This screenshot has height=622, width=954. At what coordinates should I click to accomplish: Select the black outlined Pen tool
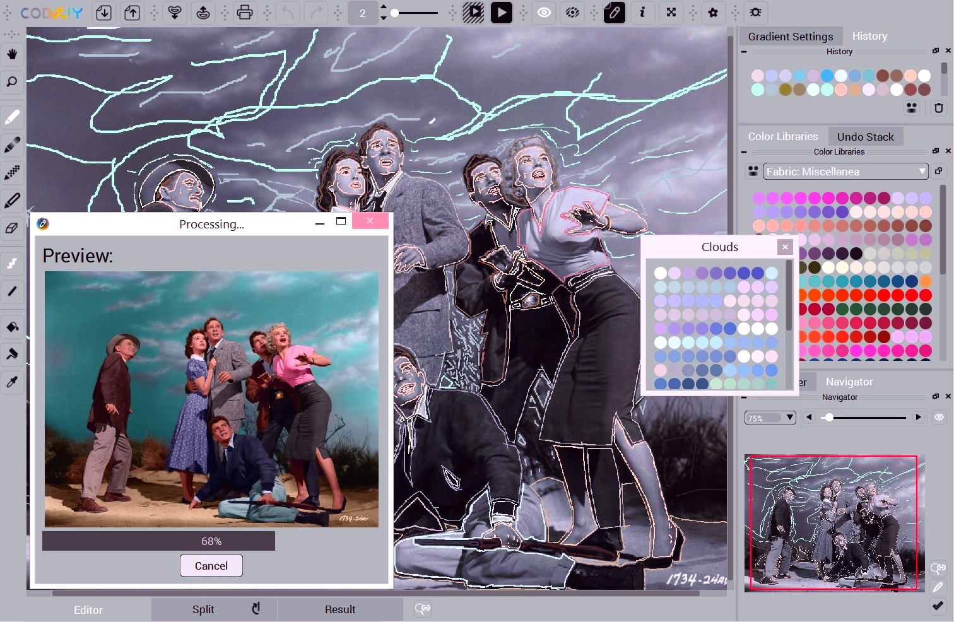click(x=12, y=201)
